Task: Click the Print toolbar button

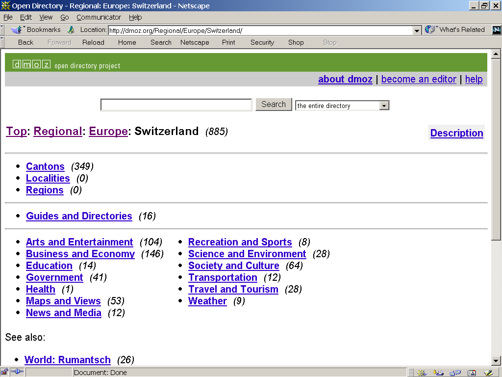Action: tap(228, 42)
